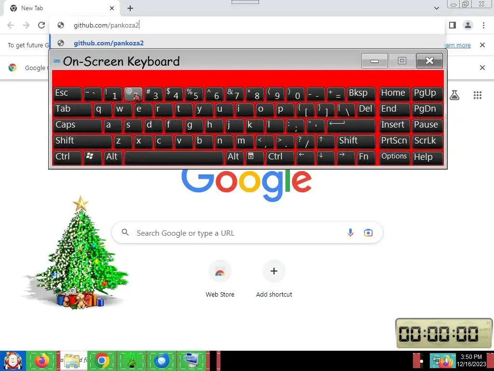Hit the Bksp key
Image resolution: width=494 pixels, height=371 pixels.
tap(361, 94)
